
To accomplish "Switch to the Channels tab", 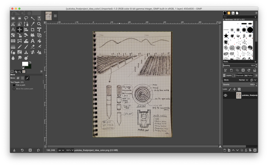I will 238,75.
